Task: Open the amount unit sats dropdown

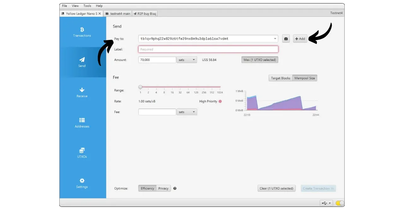Action: click(x=187, y=60)
